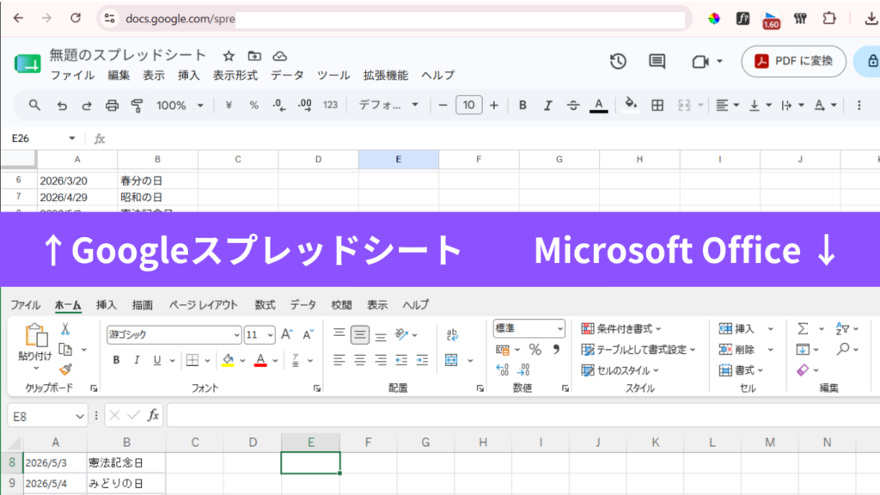Click the Google Sheets font size field
Viewport: 880px width, 495px height.
click(x=468, y=105)
